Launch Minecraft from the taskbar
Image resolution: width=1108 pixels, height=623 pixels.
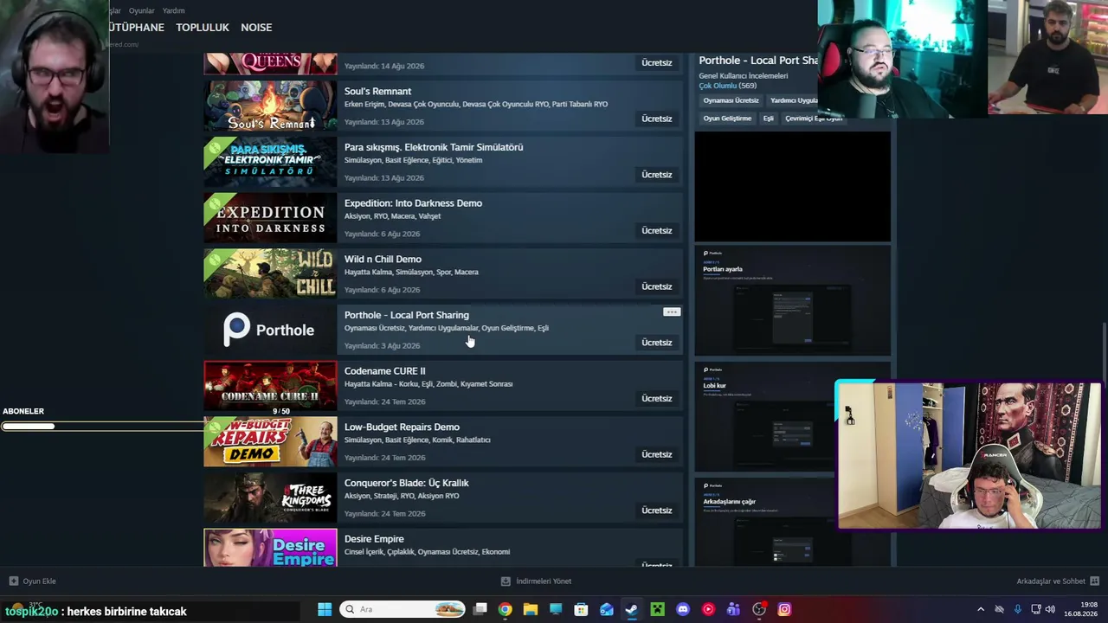click(x=657, y=609)
